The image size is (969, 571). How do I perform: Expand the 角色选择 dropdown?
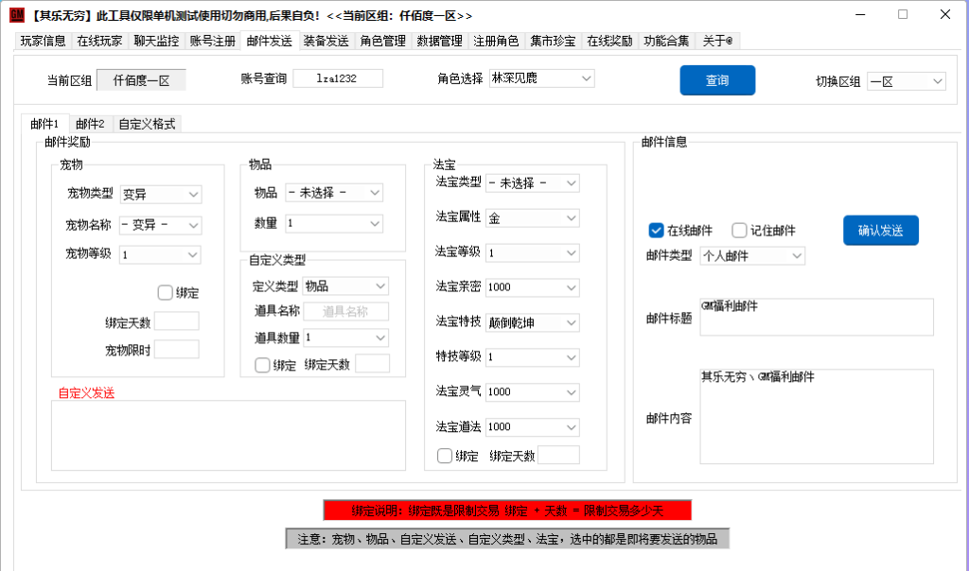coord(540,78)
